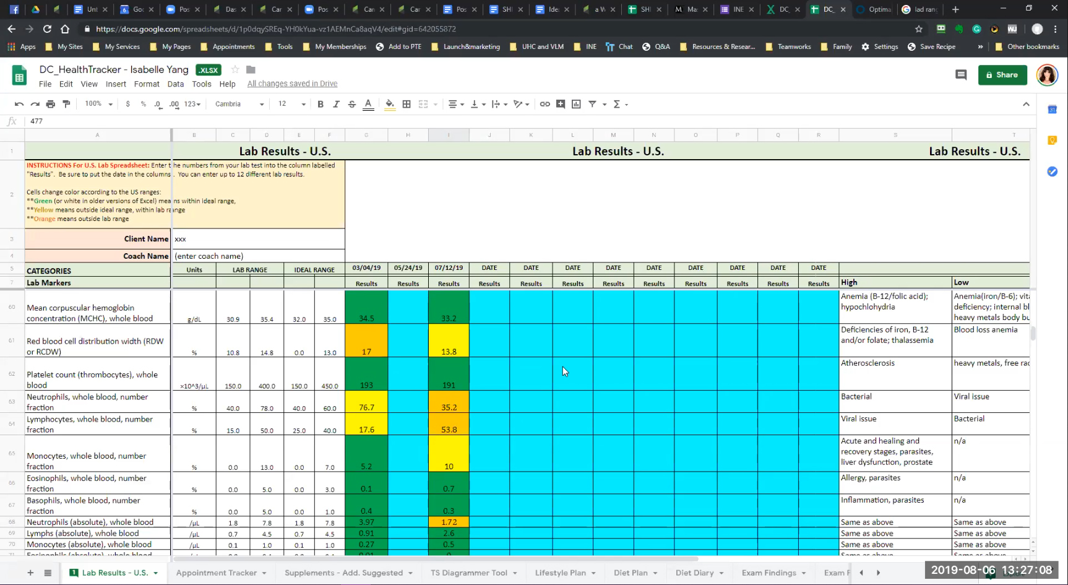Open the 'All changes saved in Drive' link
The height and width of the screenshot is (585, 1068).
tap(292, 84)
